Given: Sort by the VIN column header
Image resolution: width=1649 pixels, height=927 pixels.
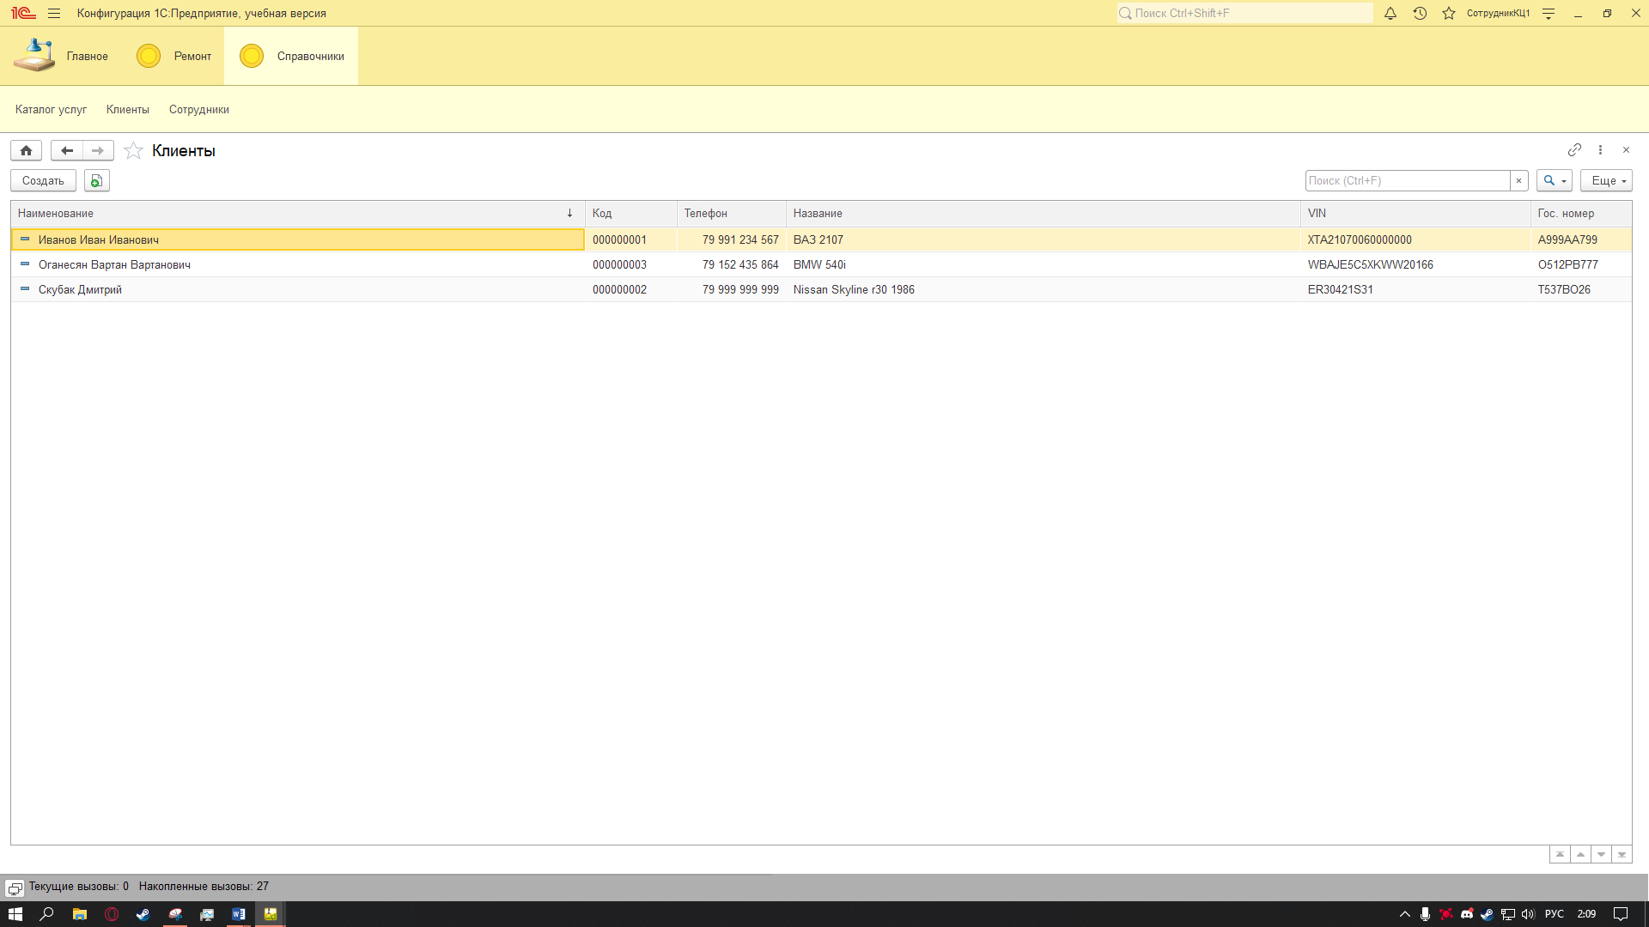Looking at the screenshot, I should (1415, 214).
